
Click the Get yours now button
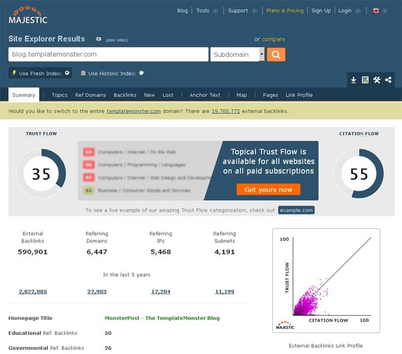(268, 189)
